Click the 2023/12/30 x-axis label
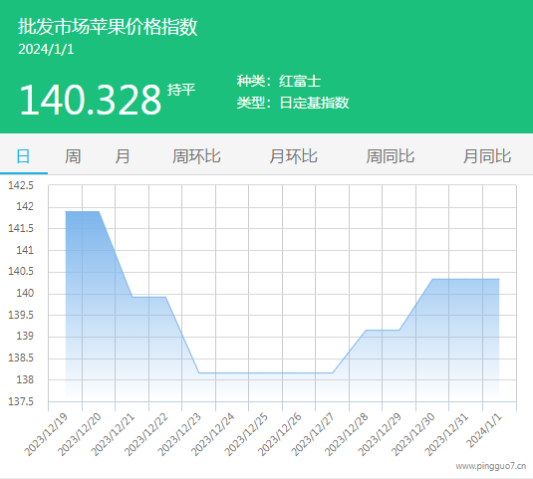Viewport: 533px width, 479px height. tap(413, 434)
